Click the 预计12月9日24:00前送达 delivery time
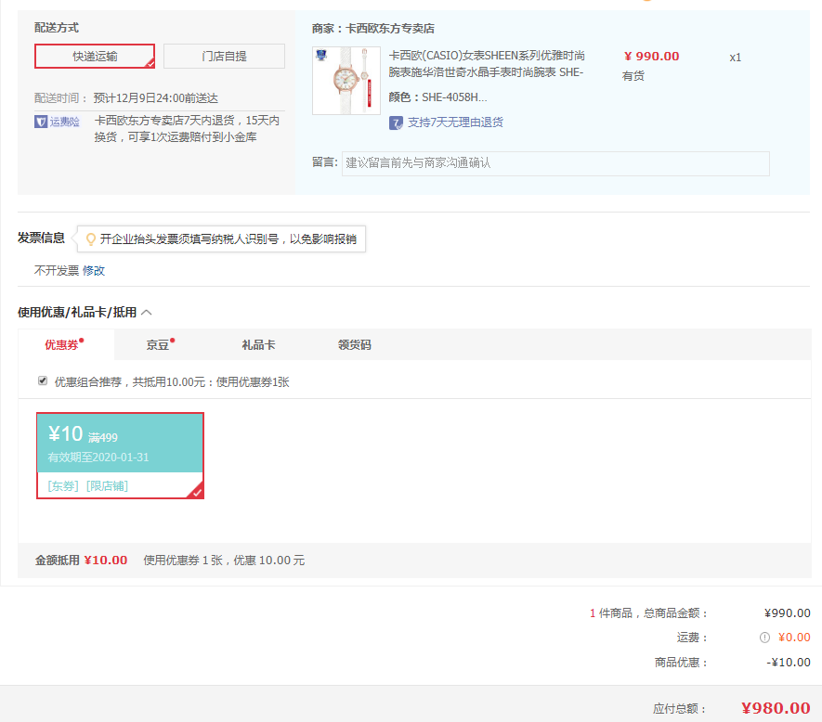Screen dimensions: 822x722 pyautogui.click(x=156, y=98)
